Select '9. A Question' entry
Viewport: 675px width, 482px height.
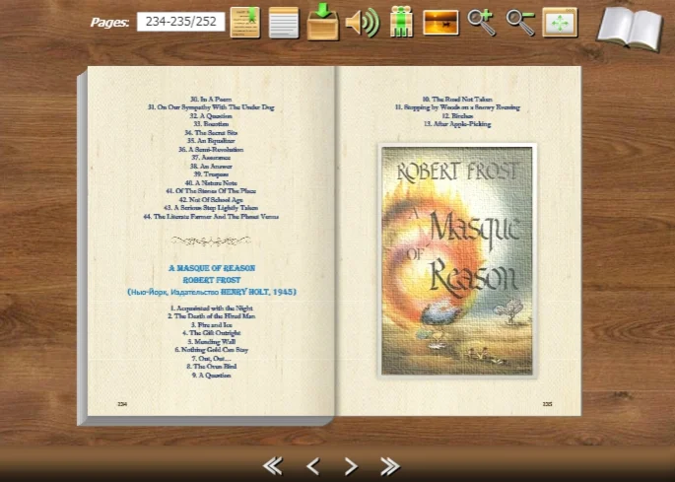point(211,376)
